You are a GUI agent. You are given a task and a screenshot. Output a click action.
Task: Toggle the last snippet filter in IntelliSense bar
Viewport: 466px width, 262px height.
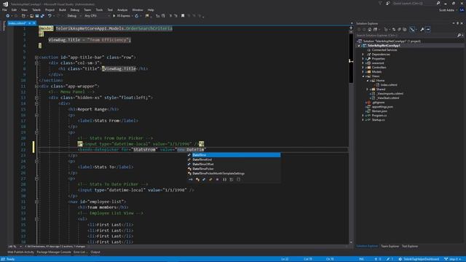(x=238, y=180)
